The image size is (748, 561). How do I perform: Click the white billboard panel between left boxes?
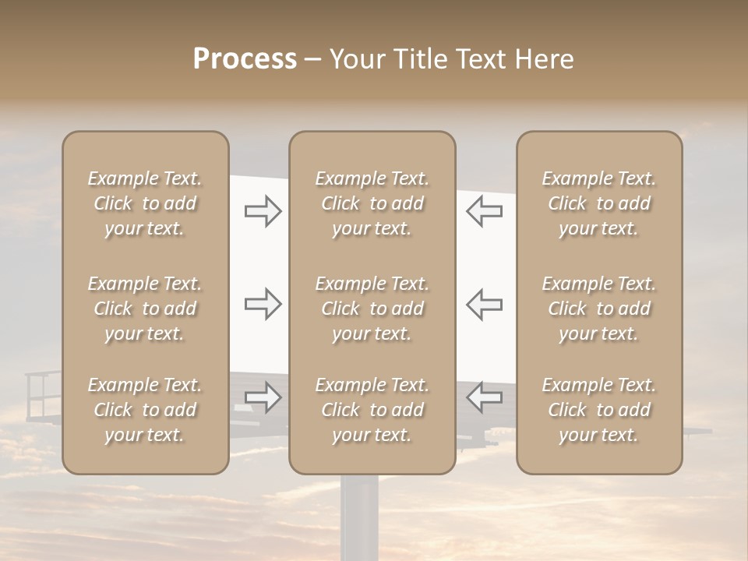(259, 257)
